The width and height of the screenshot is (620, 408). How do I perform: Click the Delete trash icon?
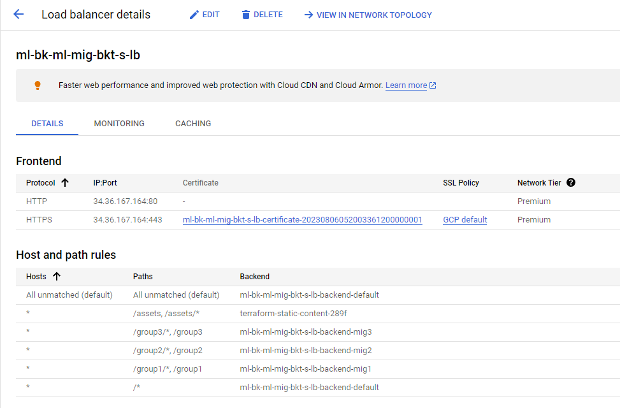pyautogui.click(x=246, y=15)
